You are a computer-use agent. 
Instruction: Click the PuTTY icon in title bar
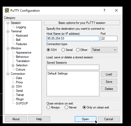click(7, 10)
